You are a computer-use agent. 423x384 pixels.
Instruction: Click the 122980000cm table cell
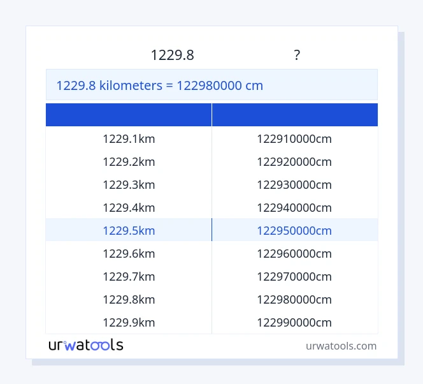[x=294, y=300]
